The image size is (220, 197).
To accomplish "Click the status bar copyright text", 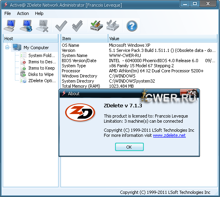I will [x=165, y=192].
